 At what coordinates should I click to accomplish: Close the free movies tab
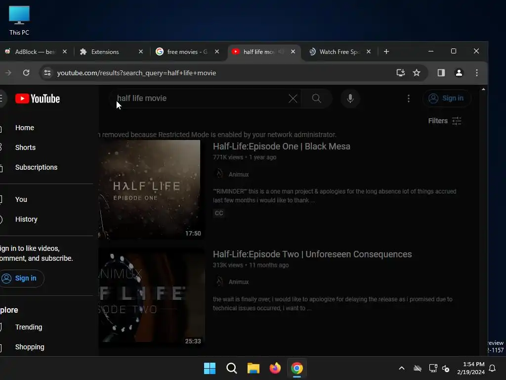tap(217, 51)
